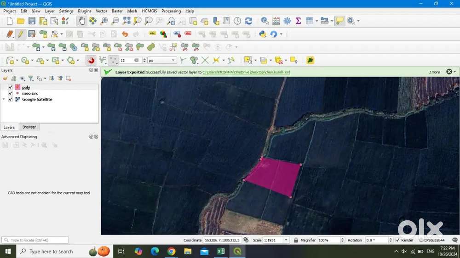The width and height of the screenshot is (460, 258).
Task: Open the exported cherukumilli.kml file link
Action: 246,72
